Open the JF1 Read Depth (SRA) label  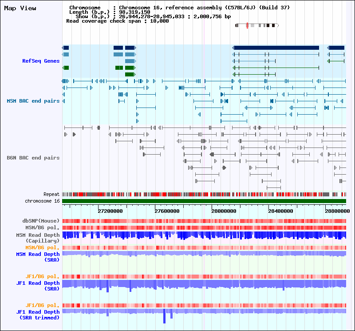point(38,286)
